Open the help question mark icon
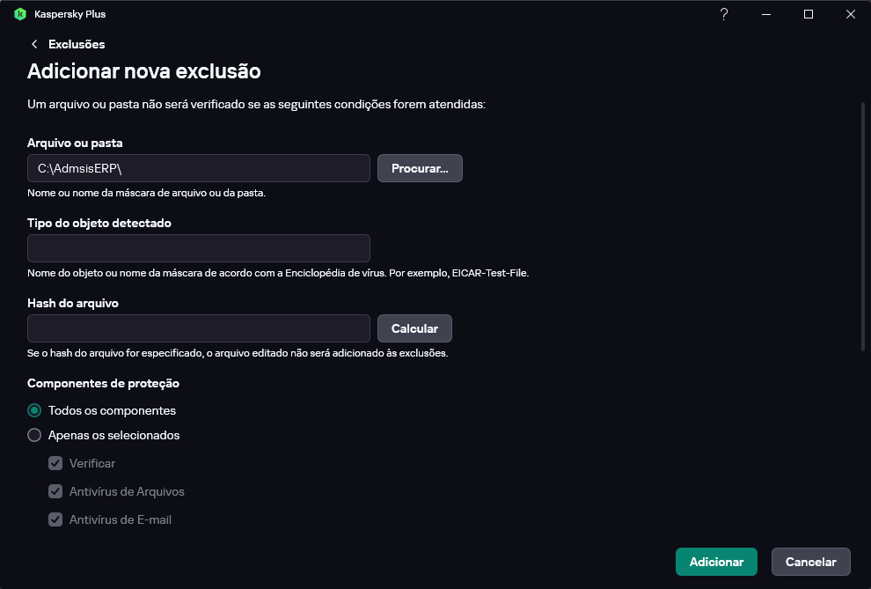 pos(724,14)
